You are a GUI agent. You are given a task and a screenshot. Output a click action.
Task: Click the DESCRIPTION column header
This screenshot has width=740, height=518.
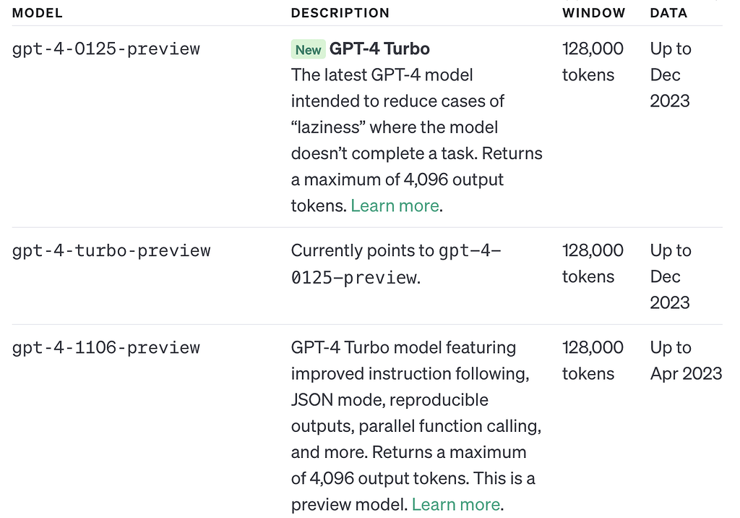340,13
